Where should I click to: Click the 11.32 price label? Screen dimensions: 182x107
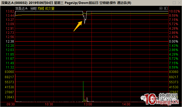coord(10,67)
